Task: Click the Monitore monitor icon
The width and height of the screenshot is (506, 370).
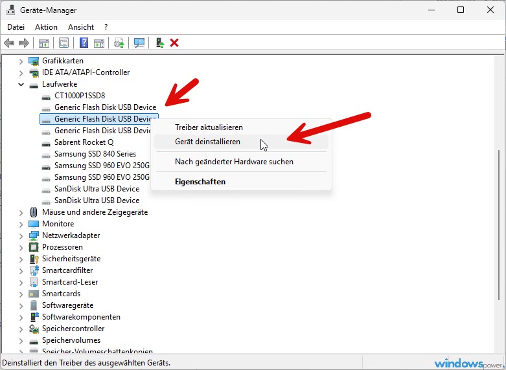Action: tap(34, 224)
